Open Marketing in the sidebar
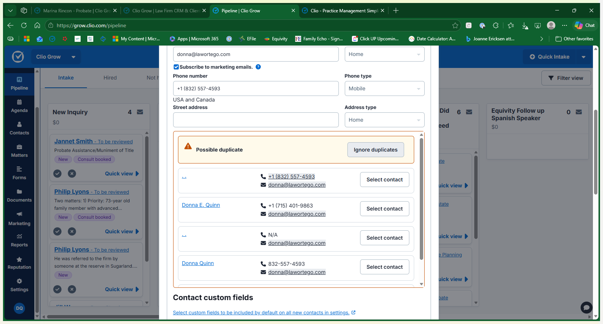 [19, 219]
